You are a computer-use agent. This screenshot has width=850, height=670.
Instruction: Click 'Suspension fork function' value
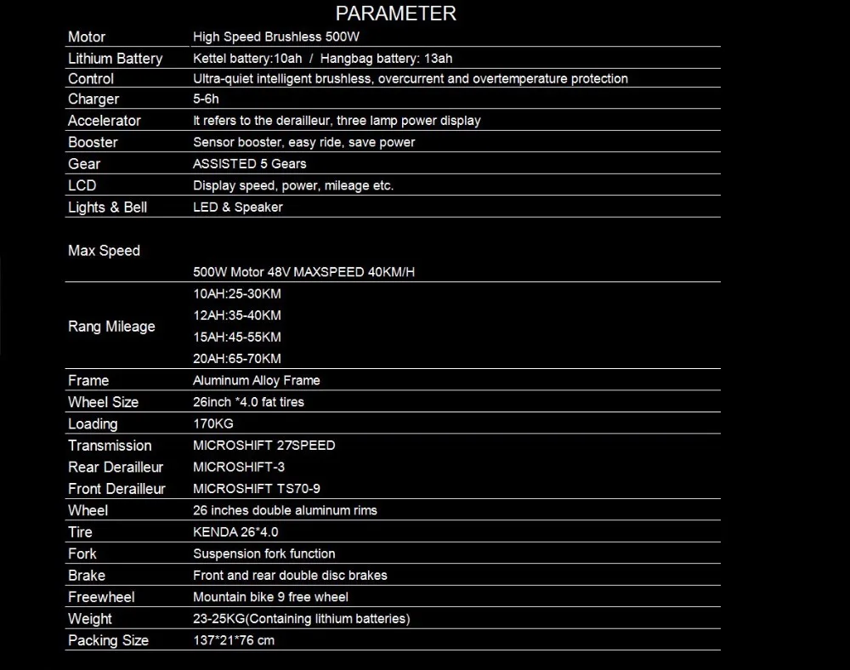pos(264,554)
